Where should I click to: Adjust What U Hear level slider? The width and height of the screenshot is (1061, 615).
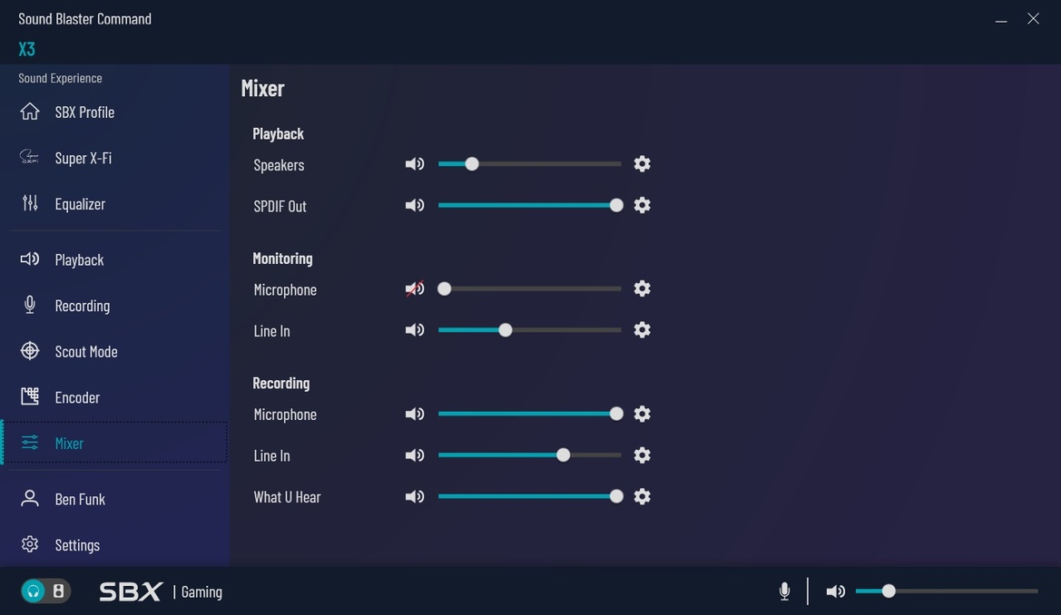pyautogui.click(x=530, y=496)
